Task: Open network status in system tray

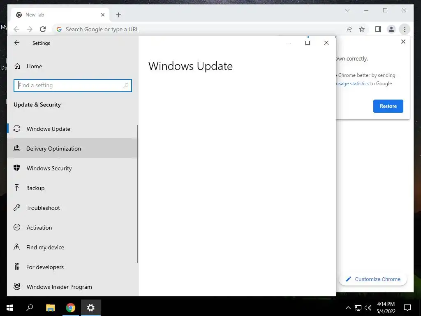Action: pyautogui.click(x=358, y=308)
